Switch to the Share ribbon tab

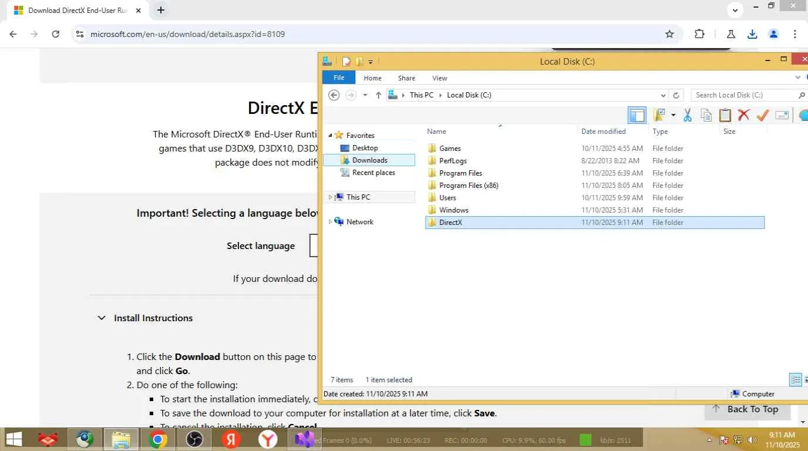tap(406, 78)
